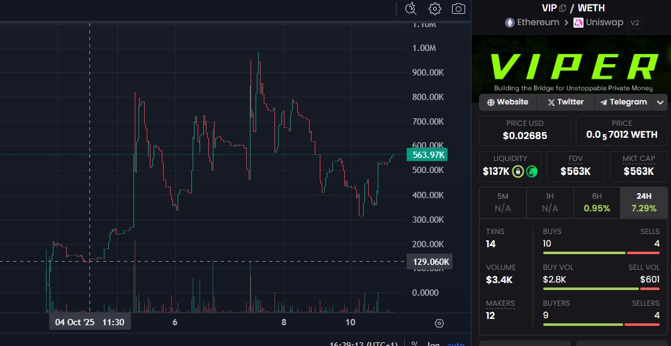The image size is (671, 346).
Task: Toggle log scale on the chart
Action: 432,344
